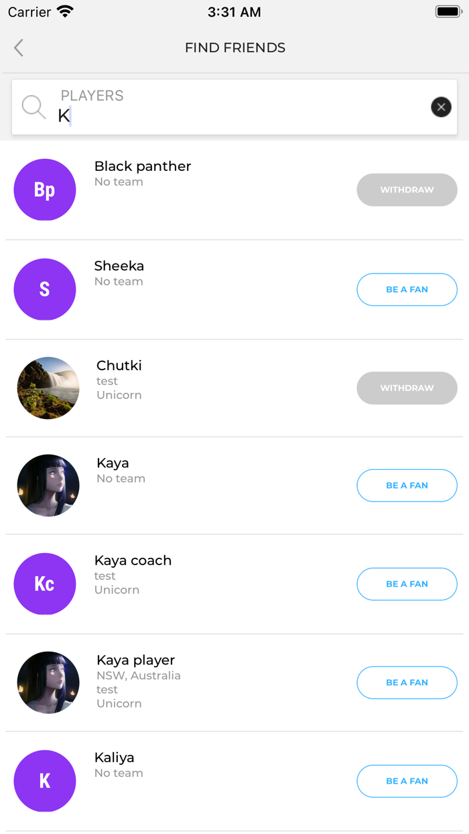The width and height of the screenshot is (469, 834).
Task: View Chutki's waterfall profile photo
Action: point(48,388)
